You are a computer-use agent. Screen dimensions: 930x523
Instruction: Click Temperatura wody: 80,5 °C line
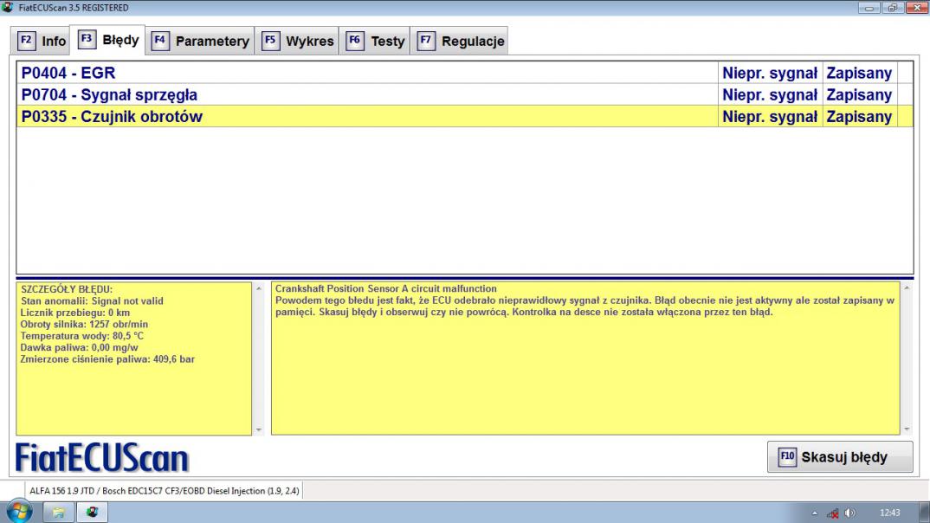point(82,336)
